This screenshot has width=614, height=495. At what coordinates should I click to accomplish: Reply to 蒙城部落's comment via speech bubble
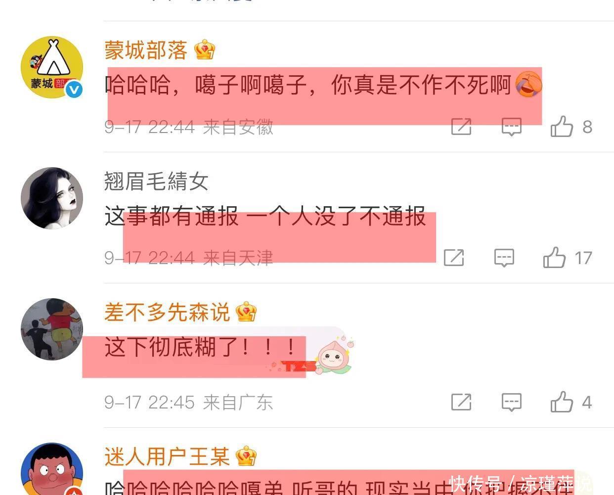512,127
